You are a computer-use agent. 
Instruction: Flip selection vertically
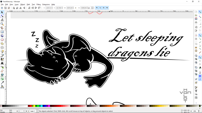click(x=24, y=8)
